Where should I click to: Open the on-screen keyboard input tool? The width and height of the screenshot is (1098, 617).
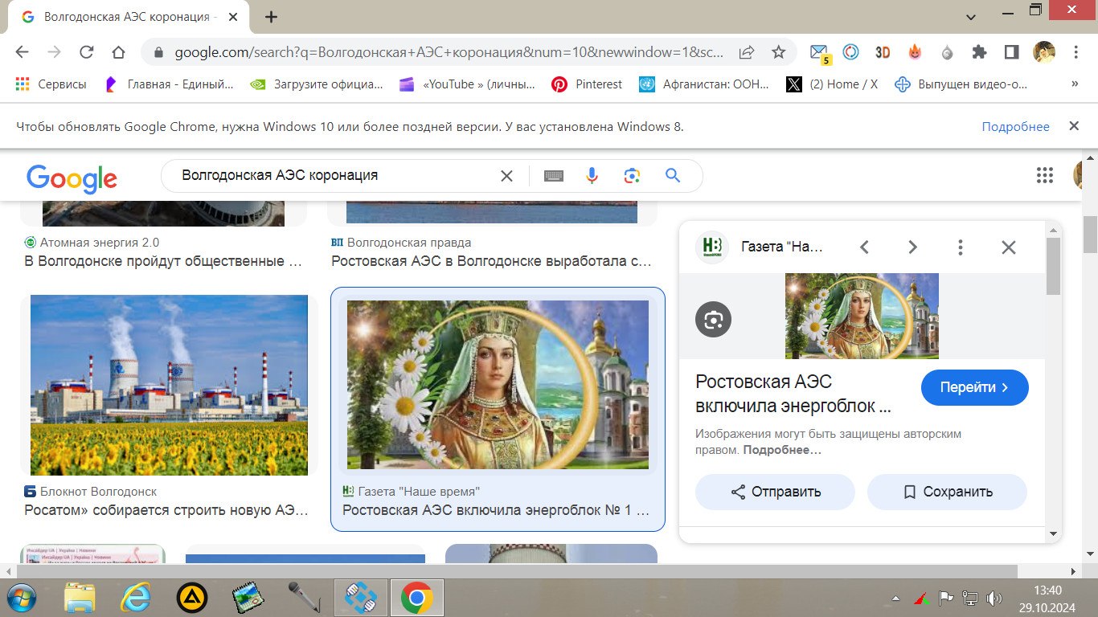point(553,176)
